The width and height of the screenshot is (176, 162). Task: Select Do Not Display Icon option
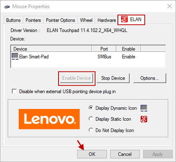pos(91,130)
